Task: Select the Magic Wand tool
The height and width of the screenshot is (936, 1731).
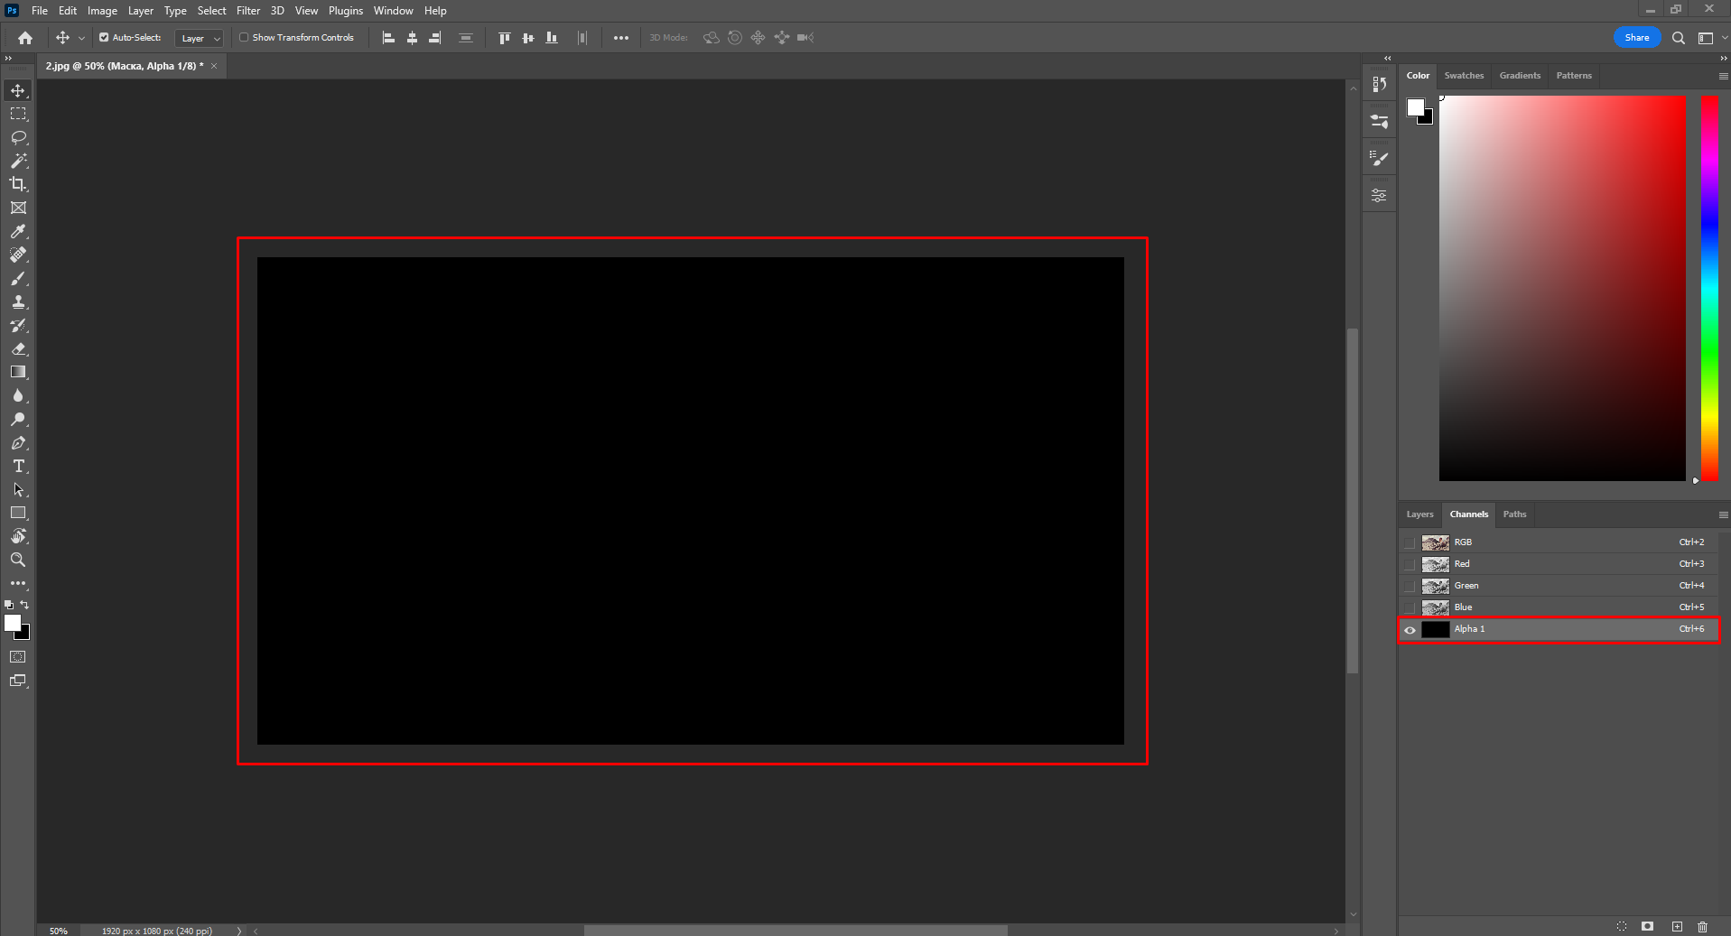Action: click(18, 161)
